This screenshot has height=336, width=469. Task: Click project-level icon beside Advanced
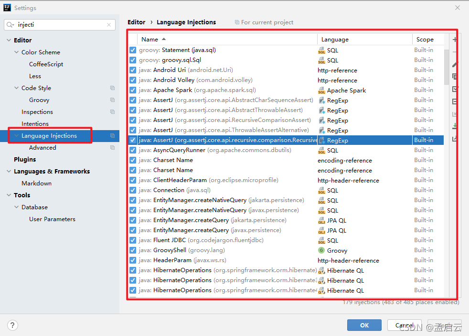coord(112,148)
